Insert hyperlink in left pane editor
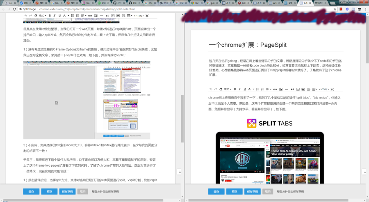369x202 pixels. click(x=90, y=16)
